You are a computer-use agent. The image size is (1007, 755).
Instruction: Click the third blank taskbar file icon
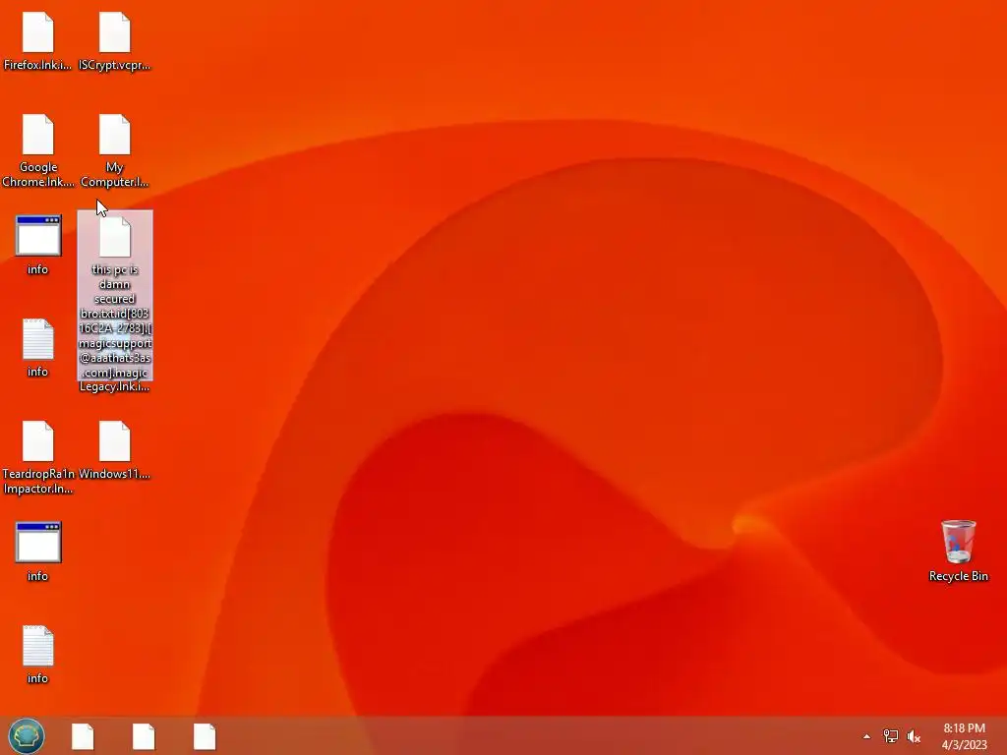[x=205, y=736]
